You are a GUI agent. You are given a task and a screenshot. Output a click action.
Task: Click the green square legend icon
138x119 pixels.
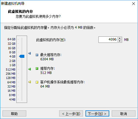pos(37,69)
